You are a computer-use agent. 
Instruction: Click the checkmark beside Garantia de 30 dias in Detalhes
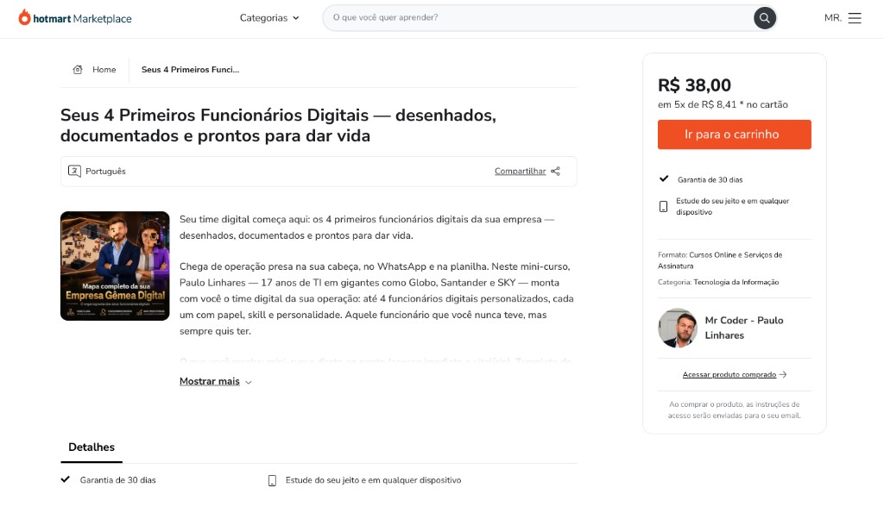[x=66, y=479]
